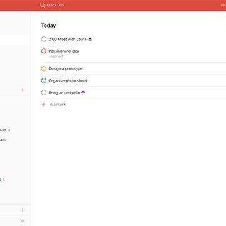Image resolution: width=226 pixels, height=226 pixels.
Task: Click the 'Today' heading
Action: pyautogui.click(x=48, y=26)
